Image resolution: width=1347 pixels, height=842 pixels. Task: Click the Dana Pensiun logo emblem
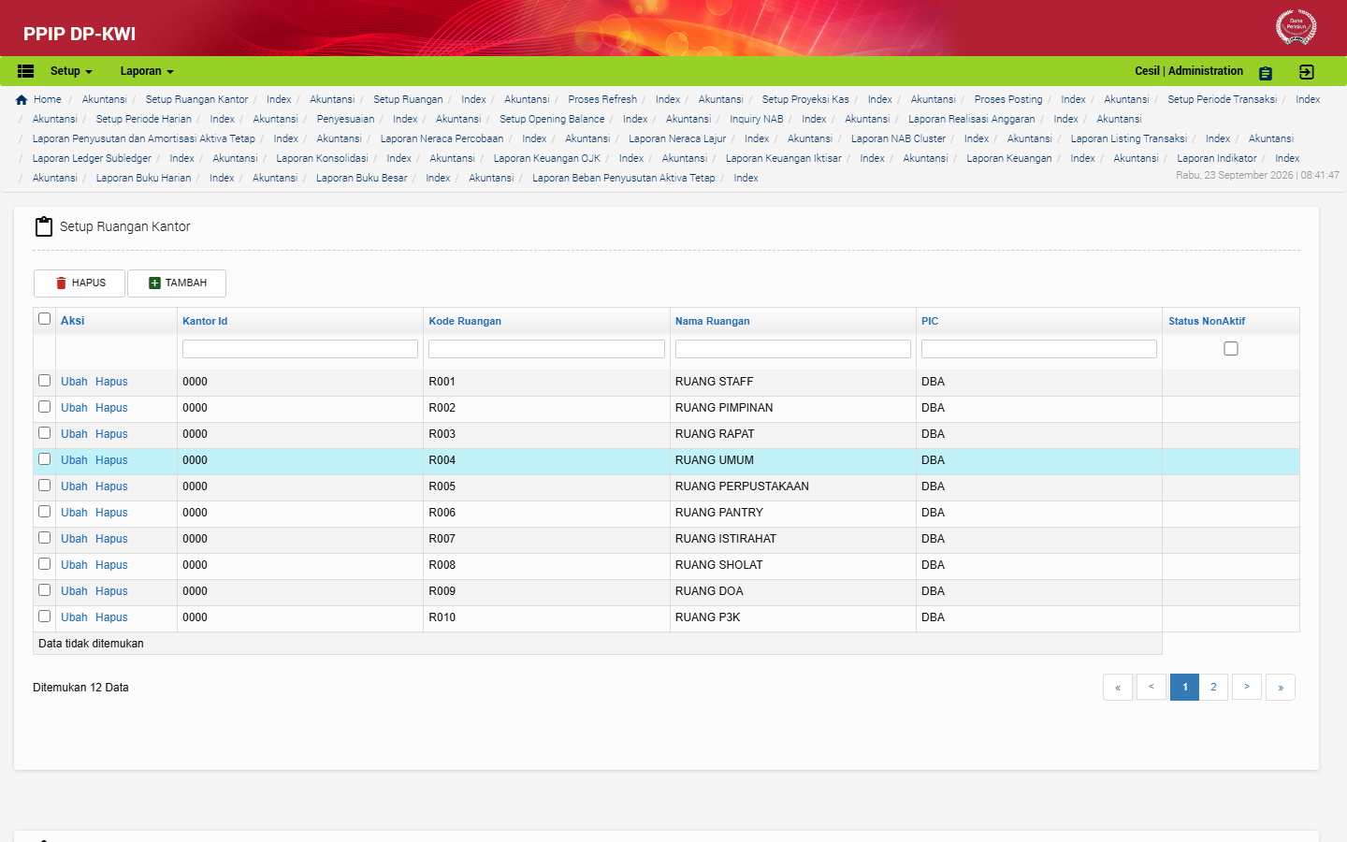click(1296, 27)
